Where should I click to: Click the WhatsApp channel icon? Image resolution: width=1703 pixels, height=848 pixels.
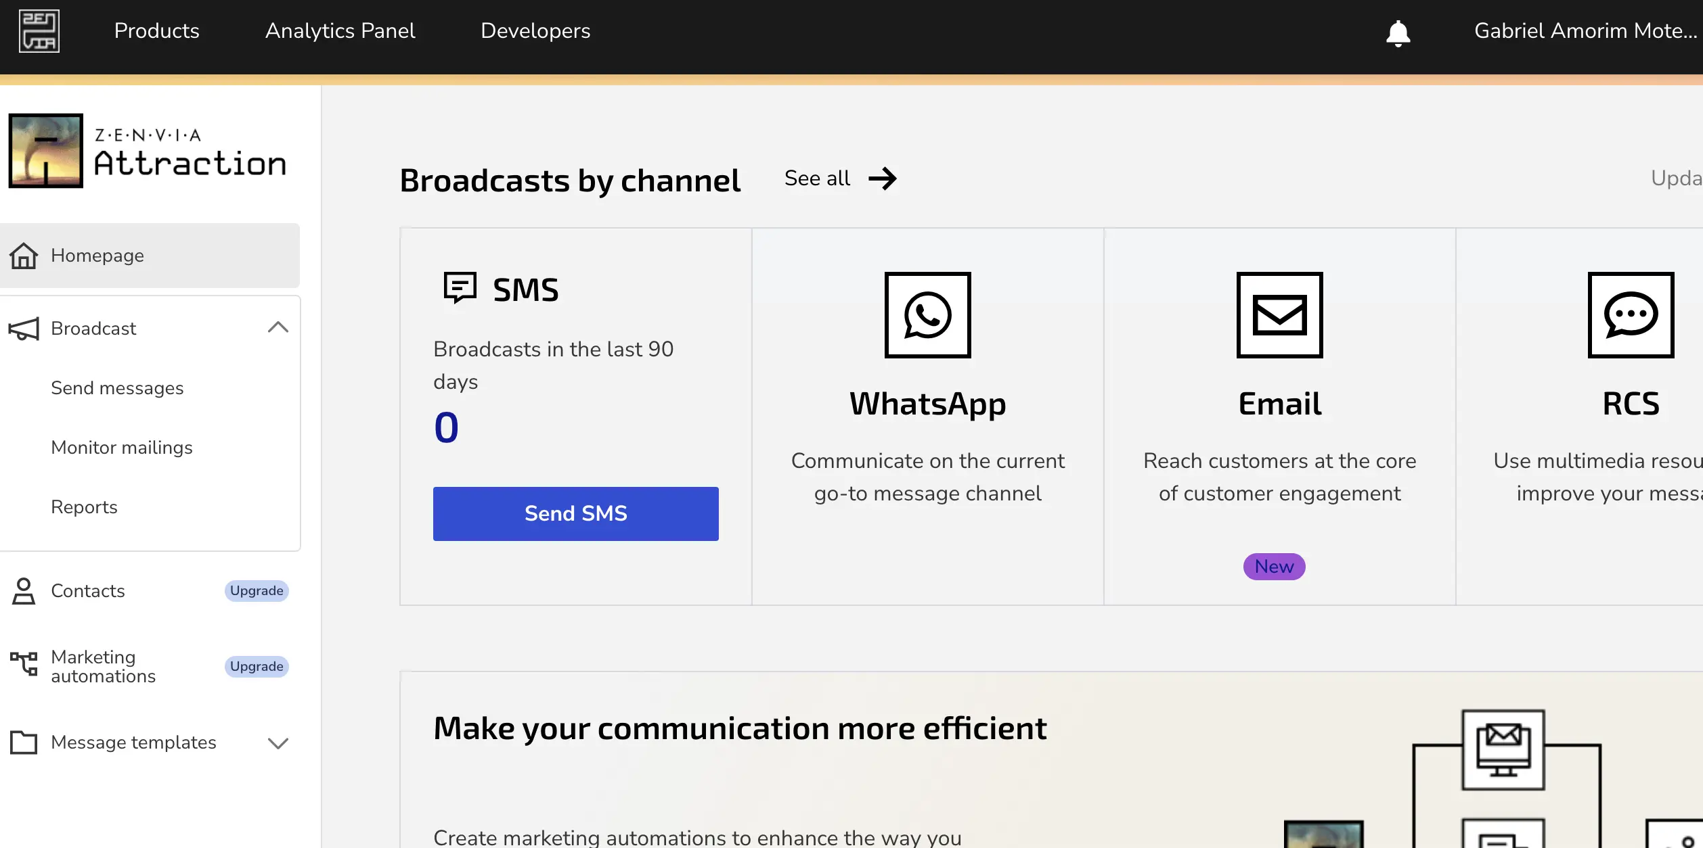click(927, 315)
